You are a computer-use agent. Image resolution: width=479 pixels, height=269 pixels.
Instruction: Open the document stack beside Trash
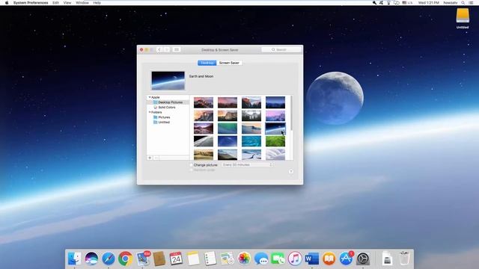pyautogui.click(x=387, y=259)
